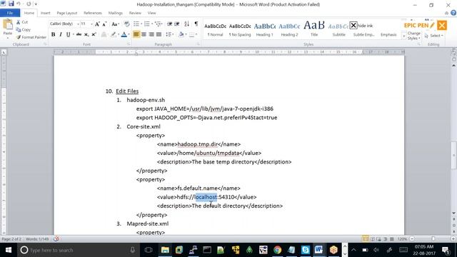The width and height of the screenshot is (457, 257).
Task: Sort paragraph text A to Z
Action: 186,24
